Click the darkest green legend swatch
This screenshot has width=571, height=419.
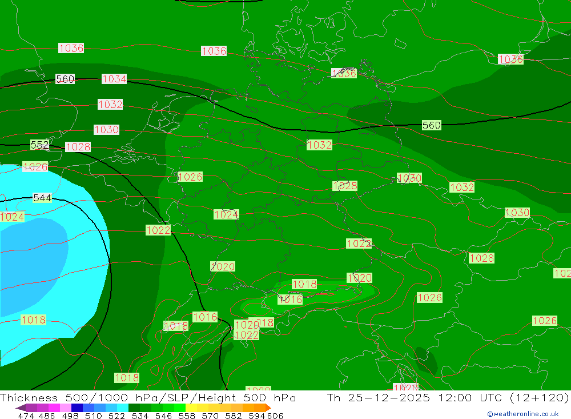[134, 408]
